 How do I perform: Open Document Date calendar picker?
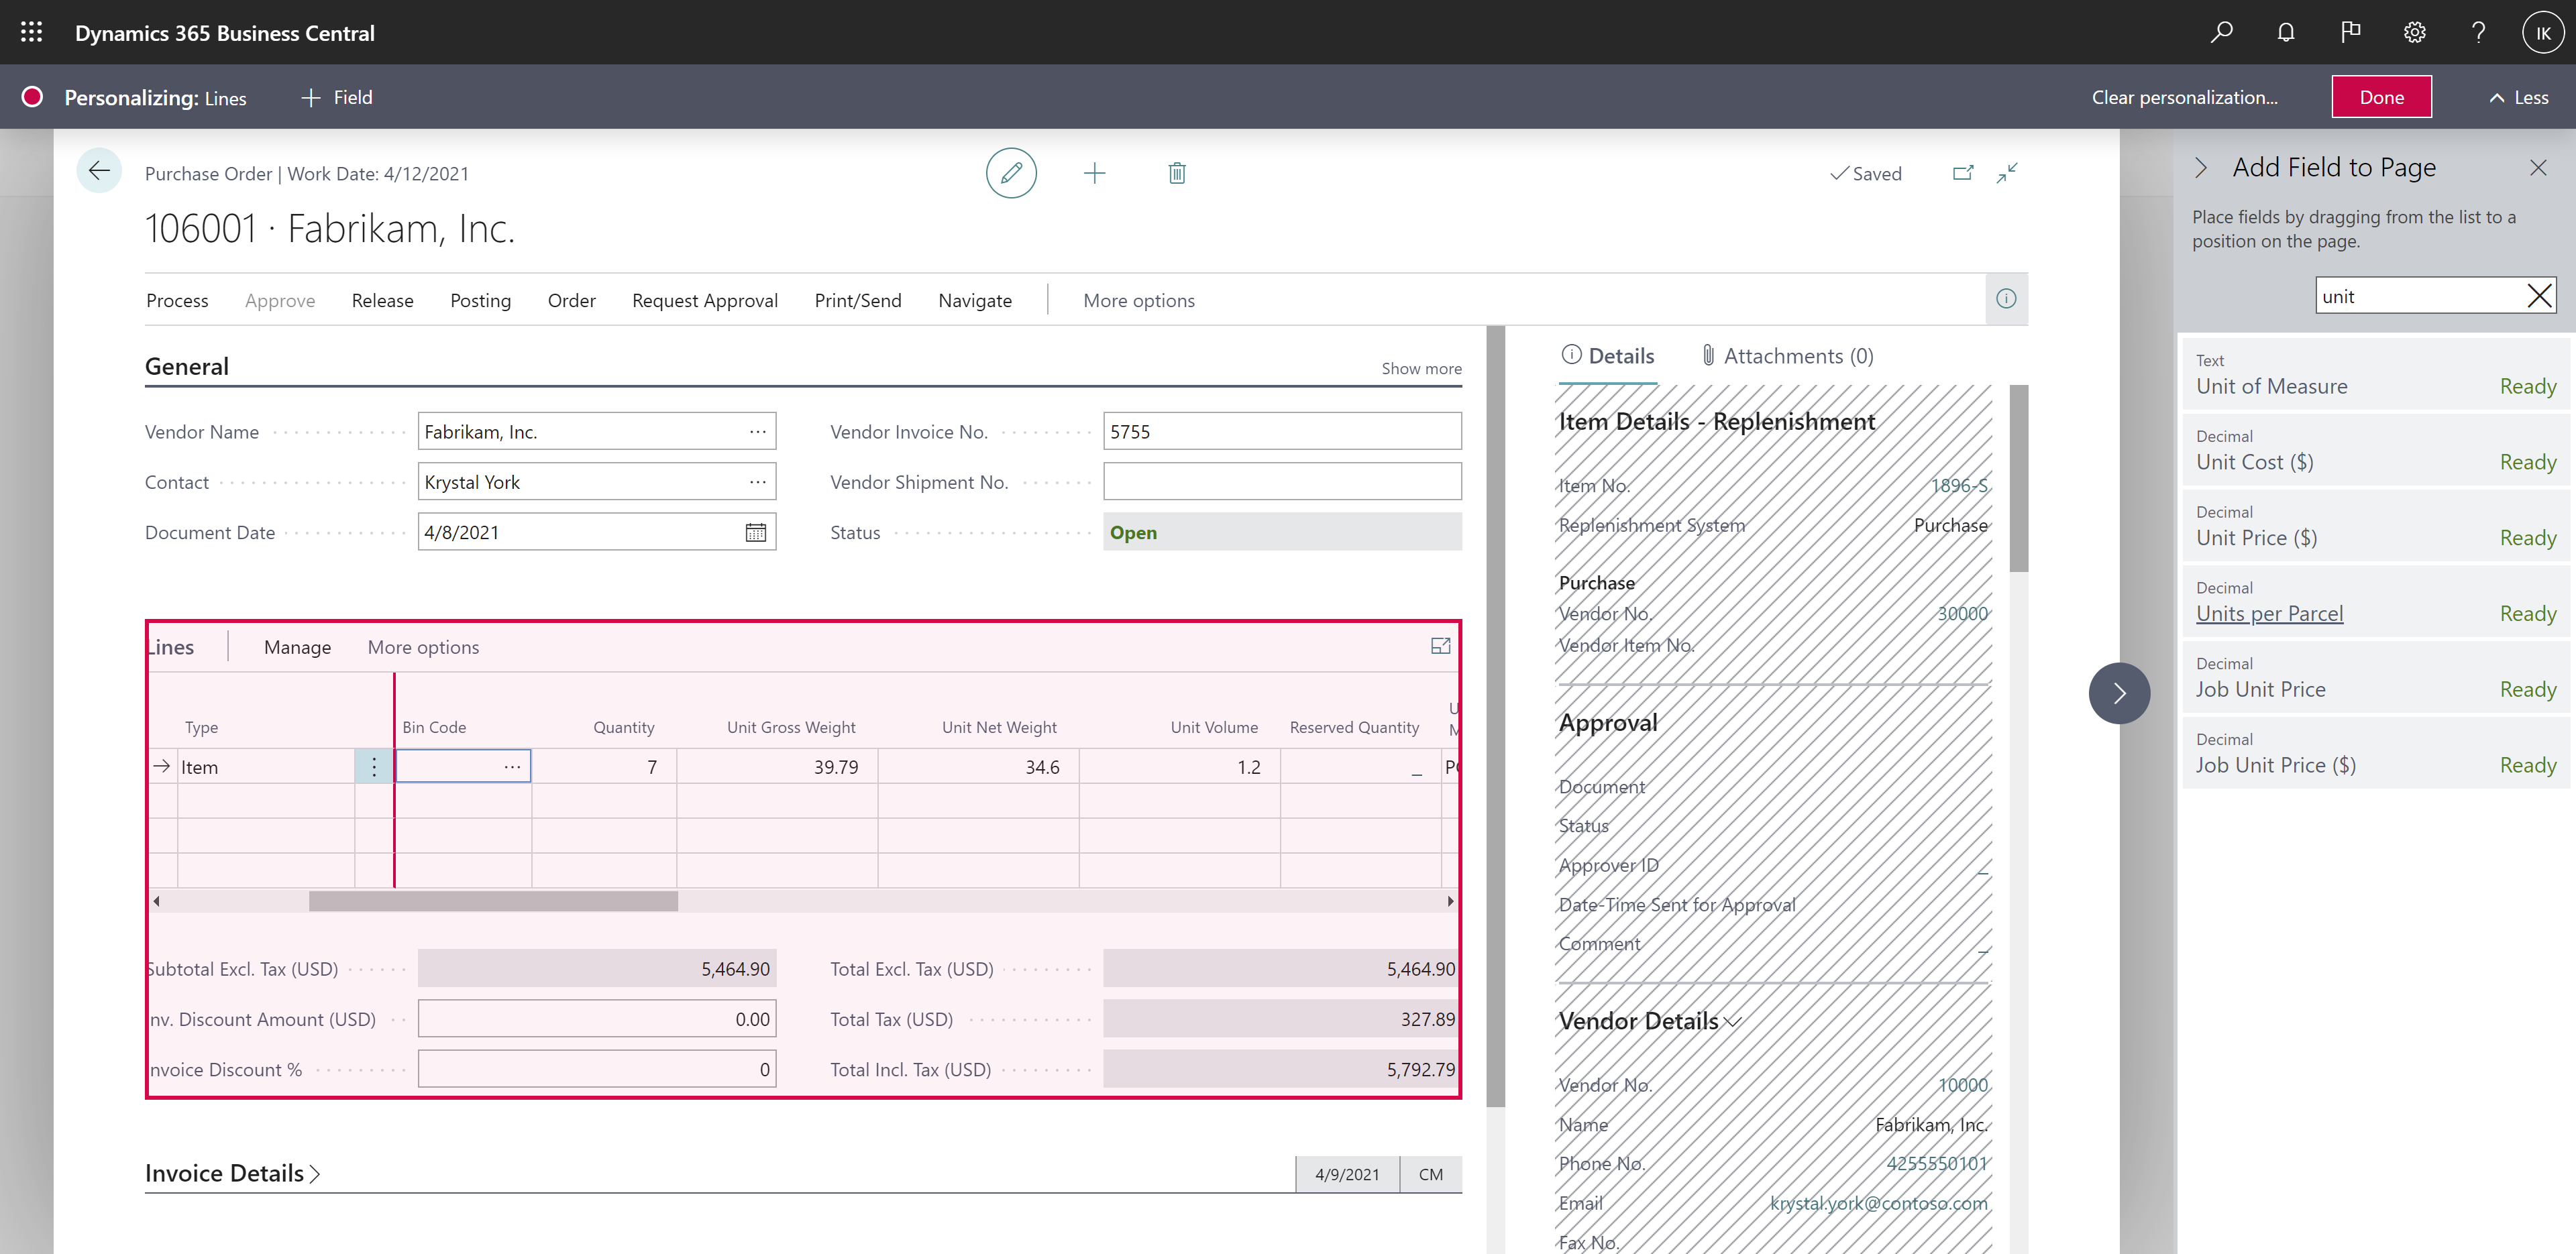point(755,532)
